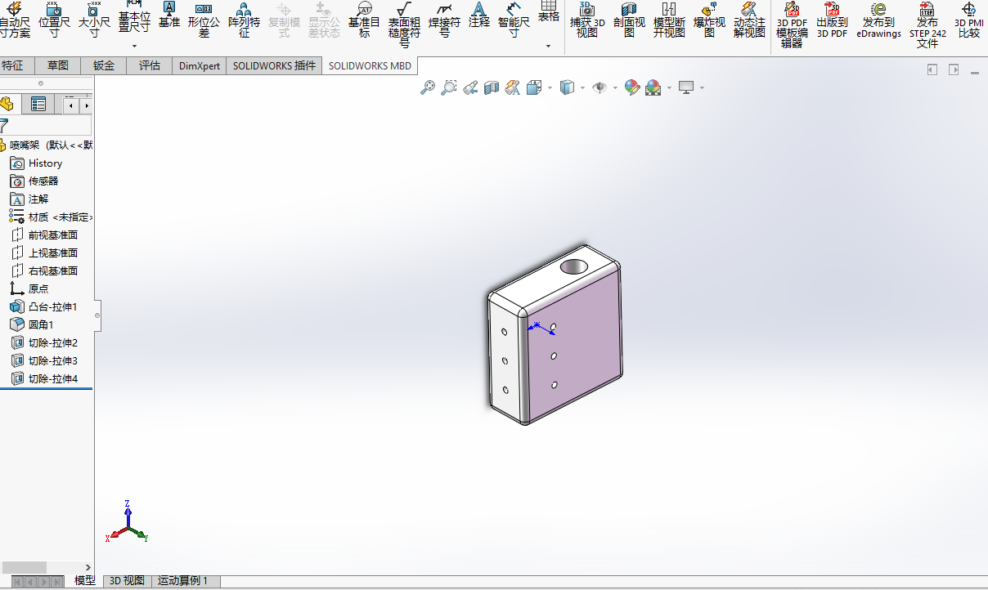Open the Display Style dropdown arrow
This screenshot has width=988, height=590.
coord(582,88)
